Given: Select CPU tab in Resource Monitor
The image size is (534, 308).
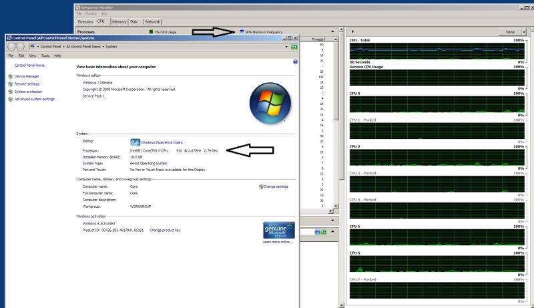Looking at the screenshot, I should pyautogui.click(x=101, y=21).
